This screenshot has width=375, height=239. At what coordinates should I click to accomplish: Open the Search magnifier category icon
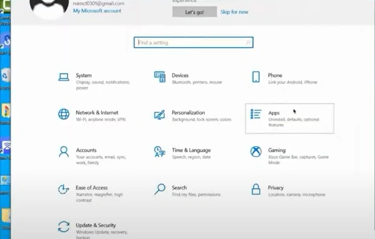[x=160, y=189]
